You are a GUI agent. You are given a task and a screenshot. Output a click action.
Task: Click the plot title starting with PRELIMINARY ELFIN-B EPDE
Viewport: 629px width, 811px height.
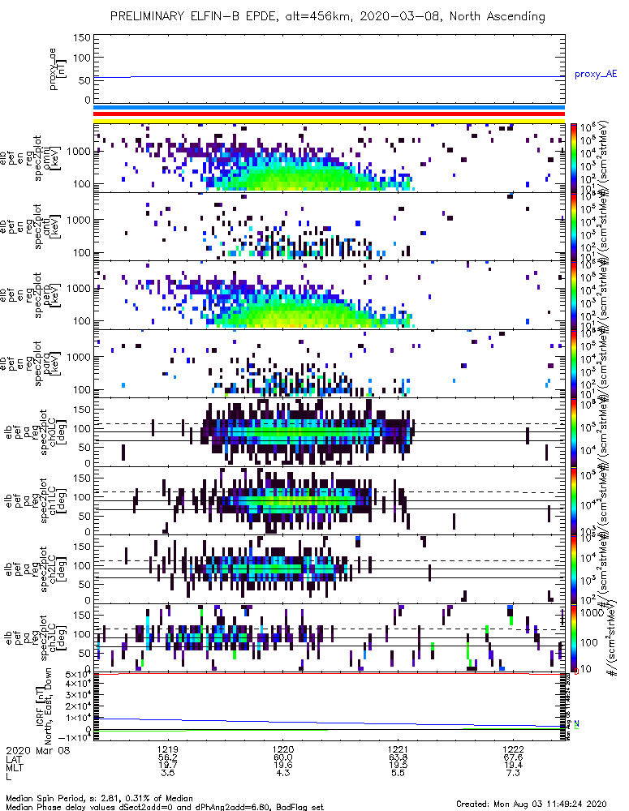(x=327, y=16)
